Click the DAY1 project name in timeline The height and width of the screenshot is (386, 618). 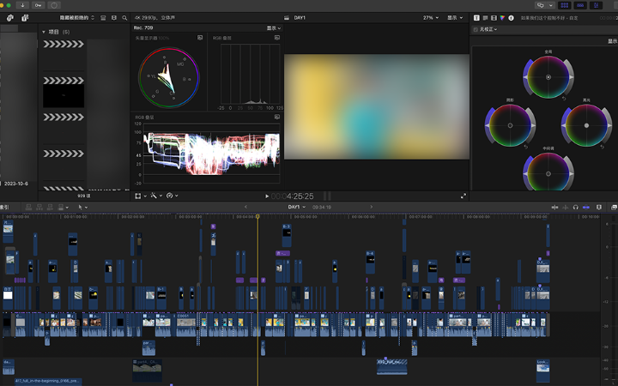295,207
